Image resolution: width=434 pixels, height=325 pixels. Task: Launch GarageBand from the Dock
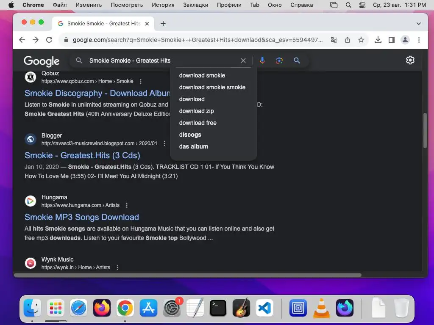241,308
